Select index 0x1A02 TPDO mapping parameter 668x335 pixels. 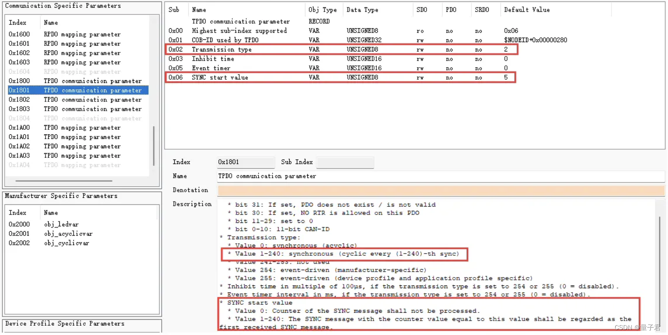78,146
